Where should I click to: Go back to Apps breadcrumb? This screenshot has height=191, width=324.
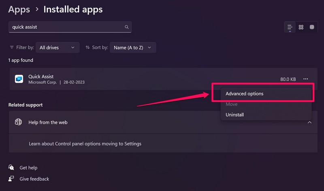19,9
